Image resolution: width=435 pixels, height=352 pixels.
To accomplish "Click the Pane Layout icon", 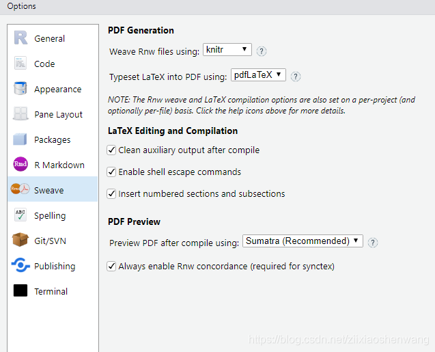I will [20, 114].
